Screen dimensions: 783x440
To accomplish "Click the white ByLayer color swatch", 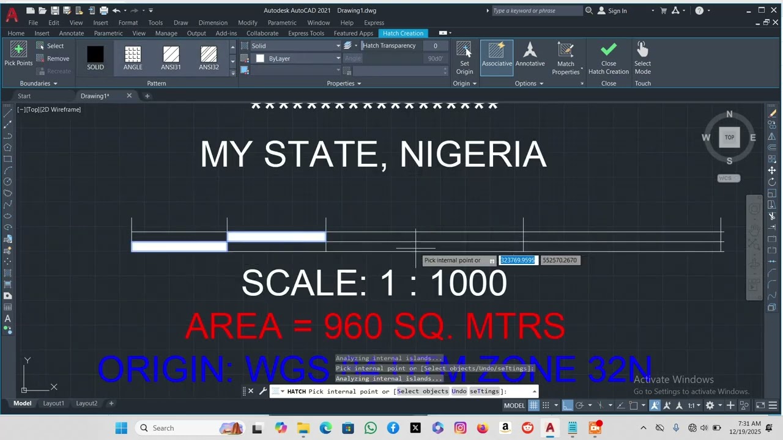I will coord(260,59).
